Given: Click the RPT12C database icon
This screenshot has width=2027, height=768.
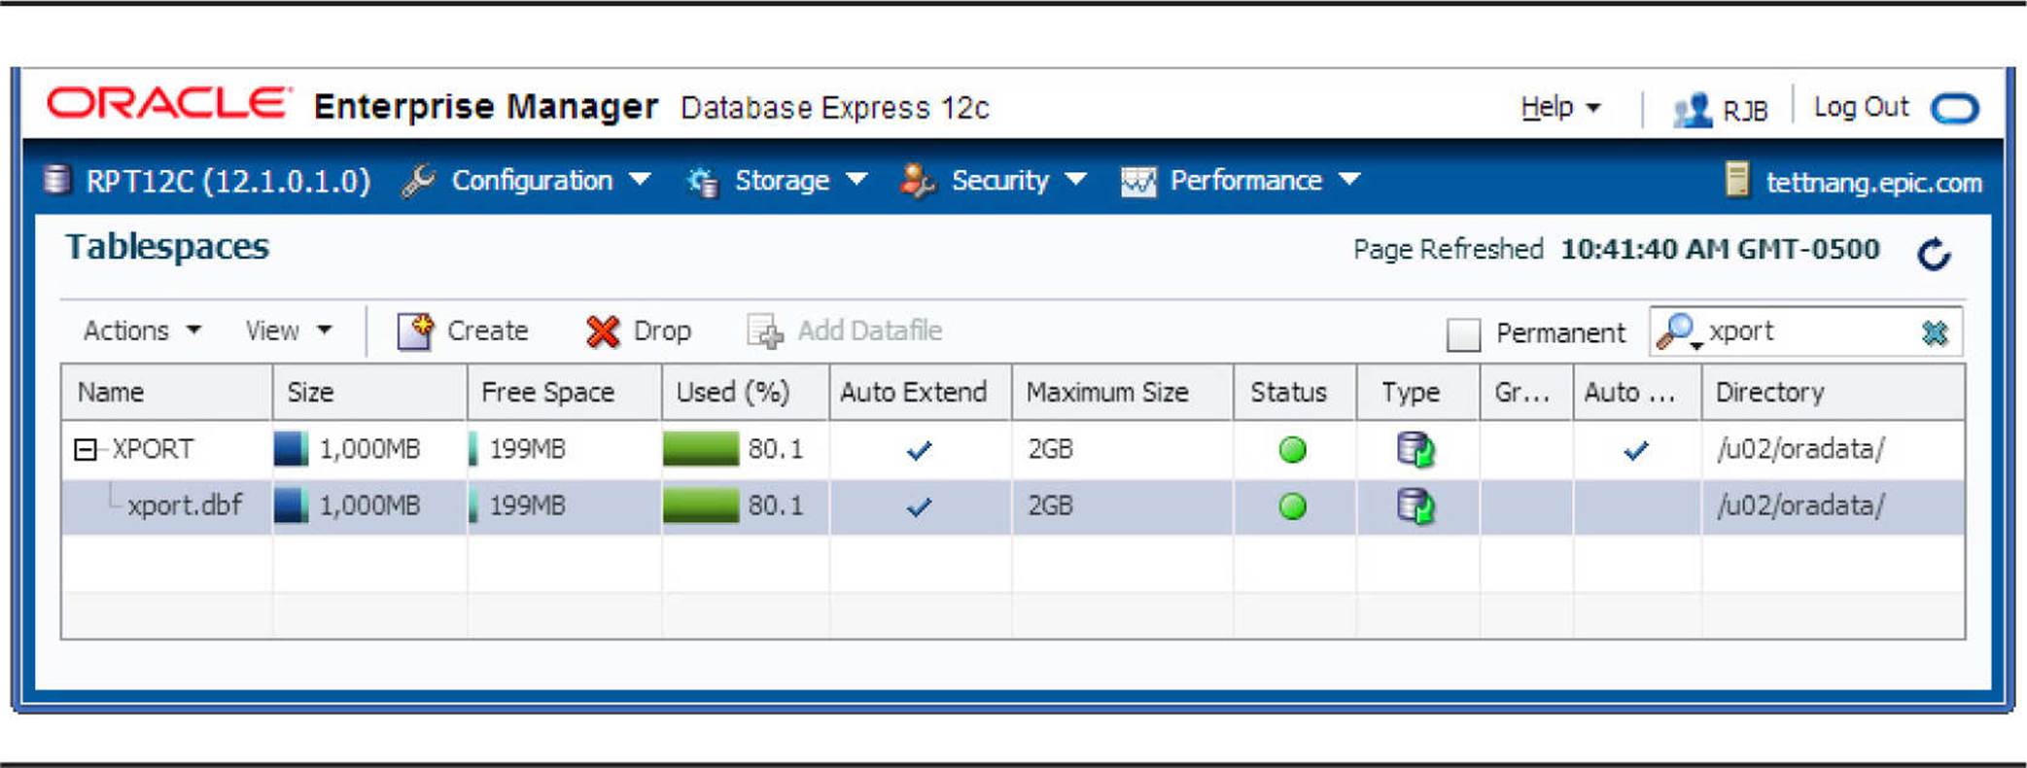Looking at the screenshot, I should (57, 180).
